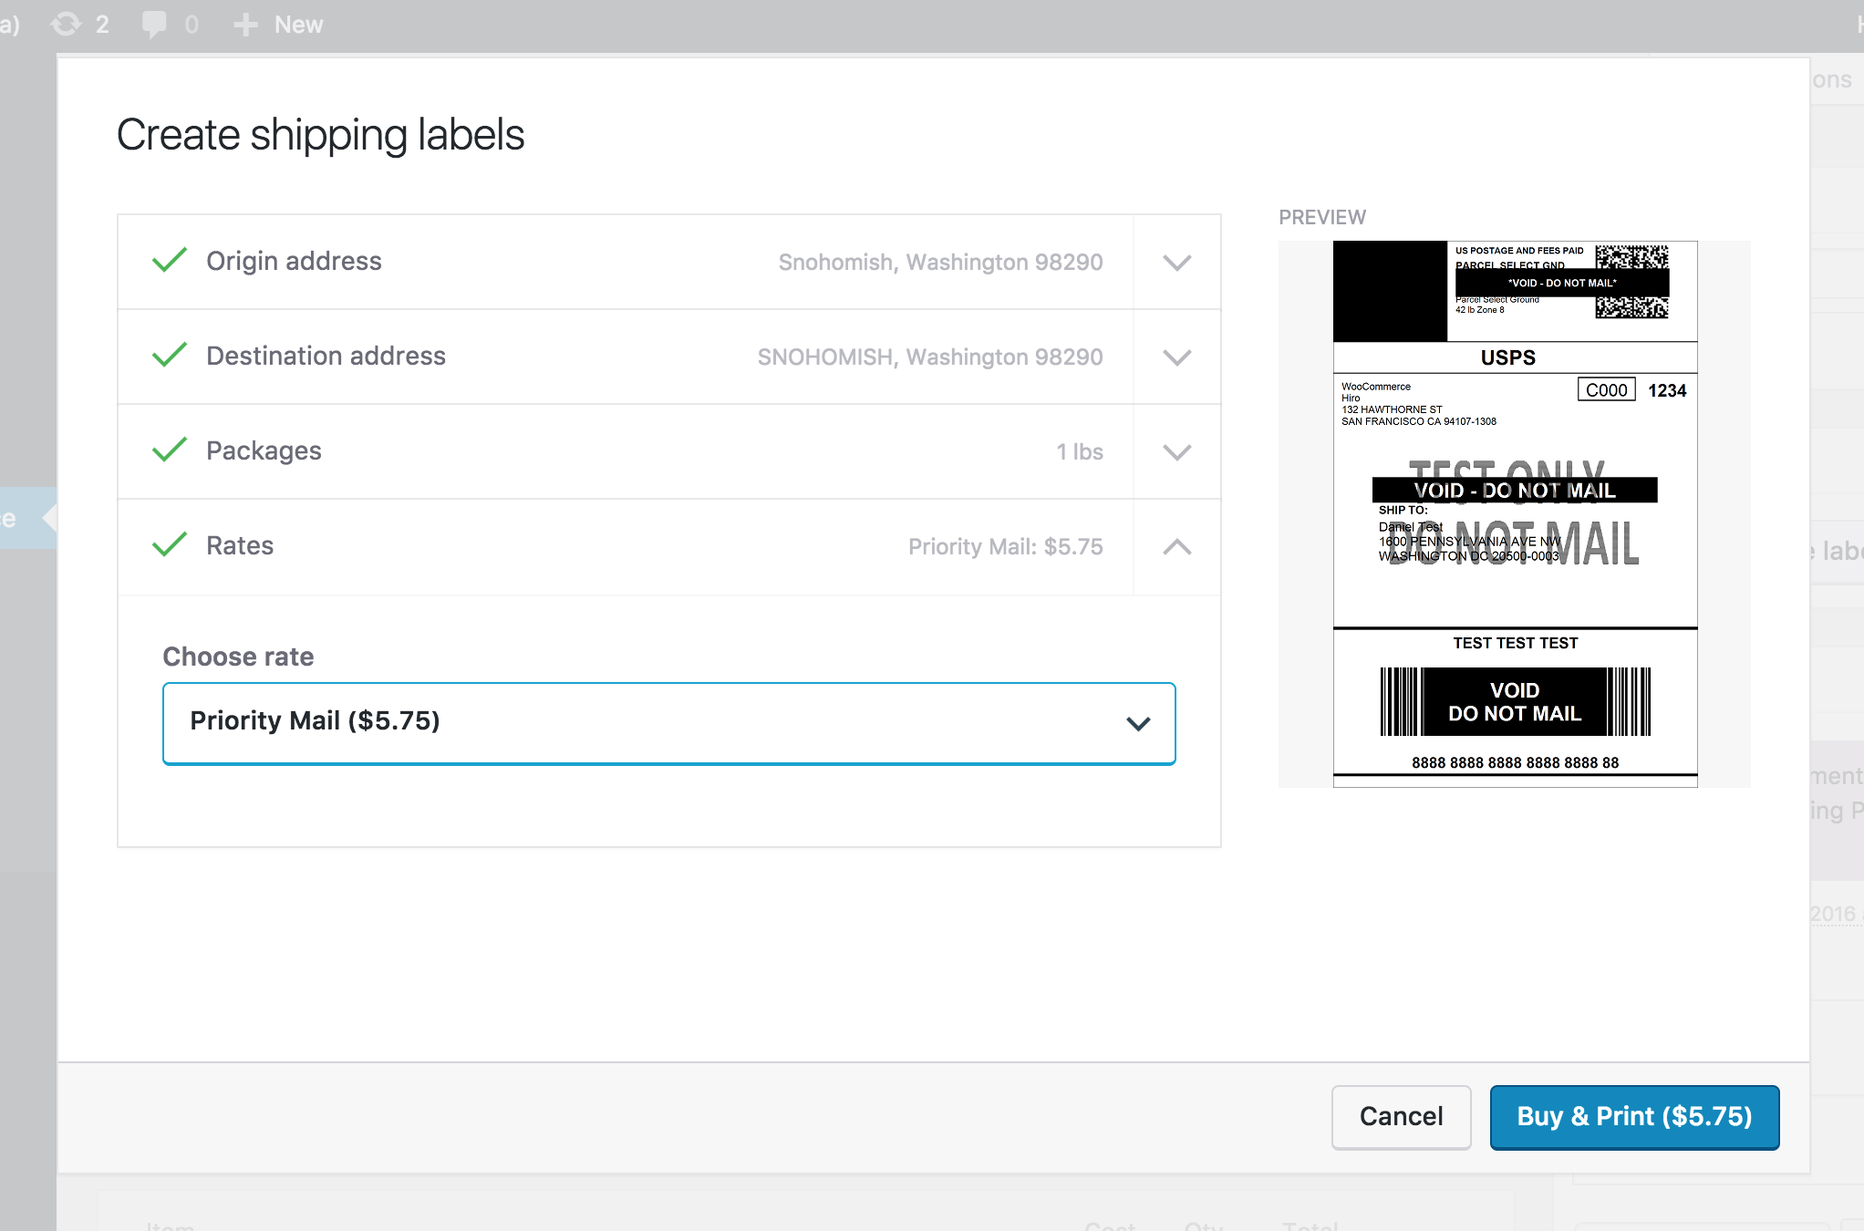Click the green checkmark next to Destination address
Viewport: 1864px width, 1231px height.
tap(168, 356)
